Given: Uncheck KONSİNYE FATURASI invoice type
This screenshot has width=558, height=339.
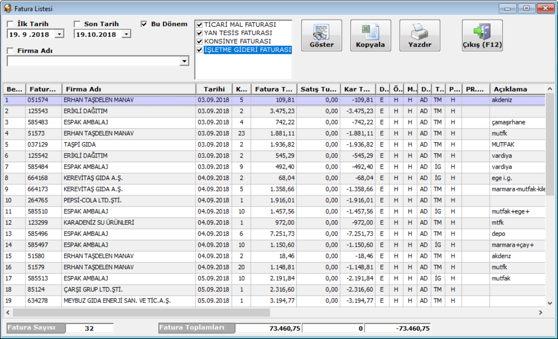Looking at the screenshot, I should click(200, 41).
